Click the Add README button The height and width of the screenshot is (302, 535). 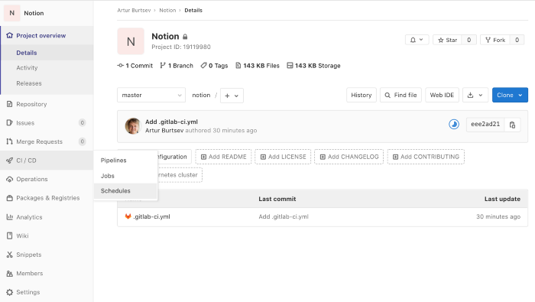pyautogui.click(x=223, y=157)
